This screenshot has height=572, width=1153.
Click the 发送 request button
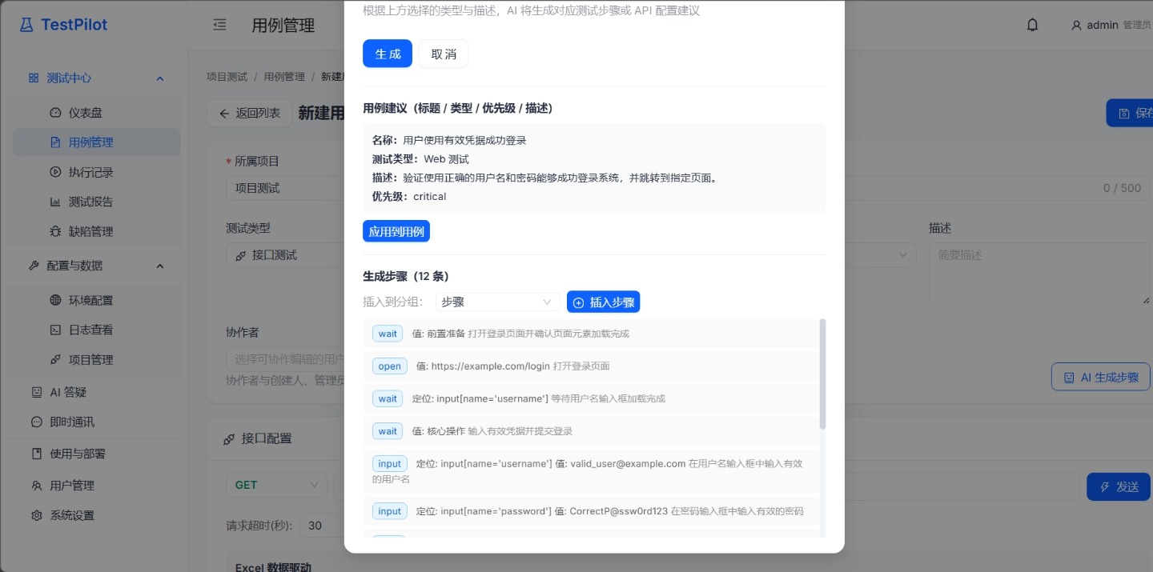(1119, 486)
